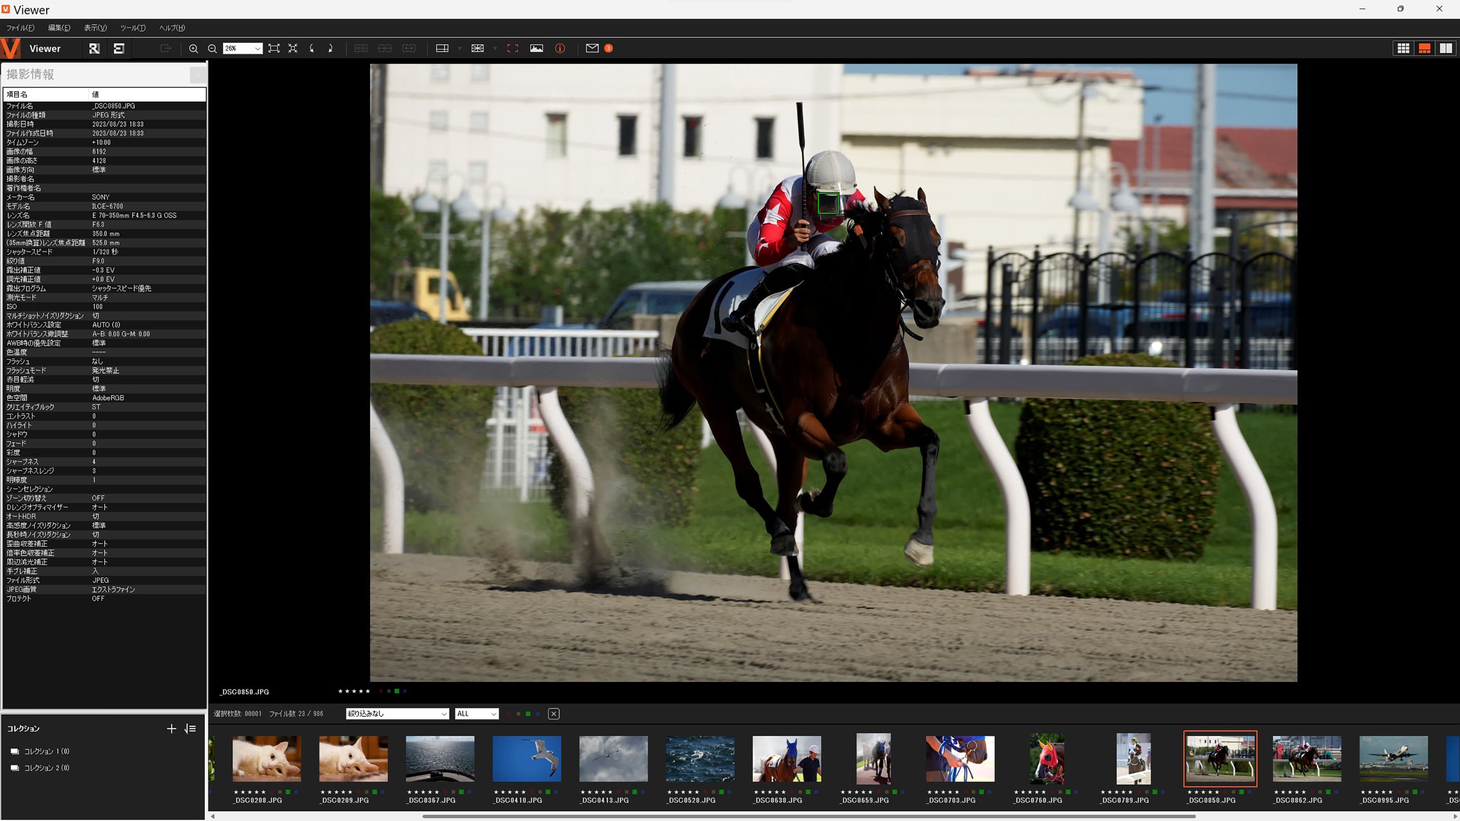Click the fit image to window icon
Image resolution: width=1460 pixels, height=821 pixels.
(x=274, y=49)
